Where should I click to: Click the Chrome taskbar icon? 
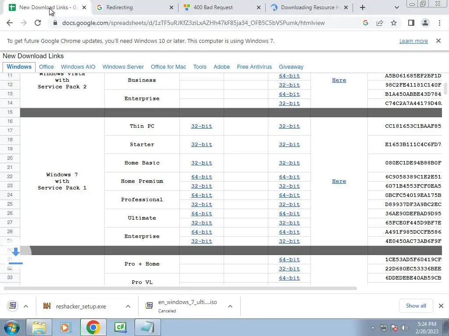[x=93, y=327]
